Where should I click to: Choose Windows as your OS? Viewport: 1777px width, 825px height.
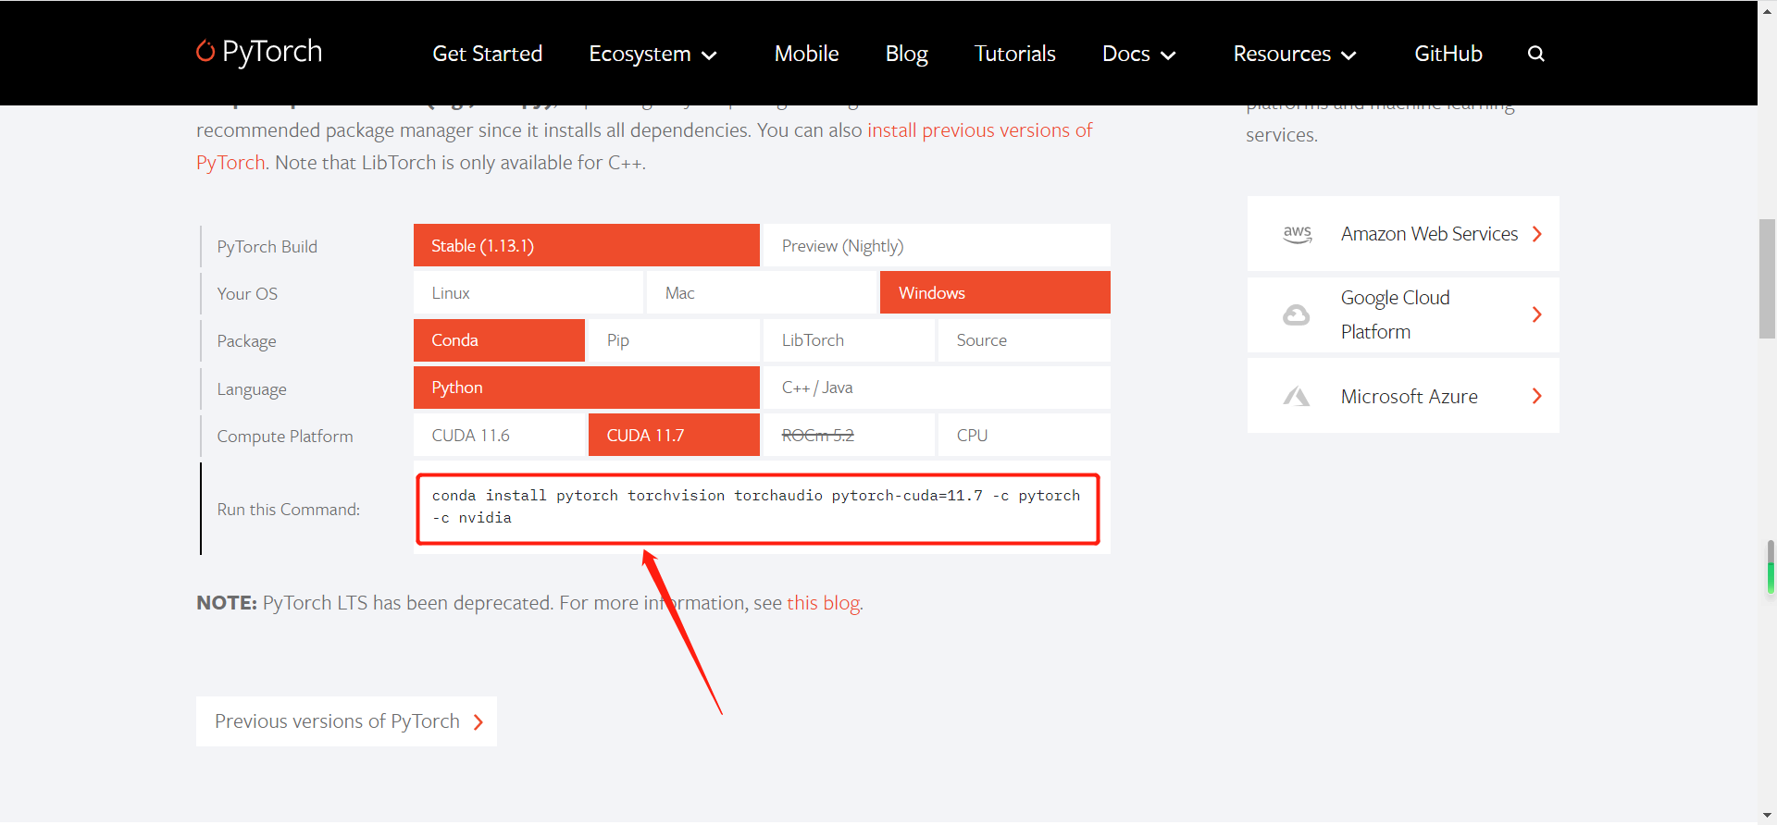[x=995, y=293]
